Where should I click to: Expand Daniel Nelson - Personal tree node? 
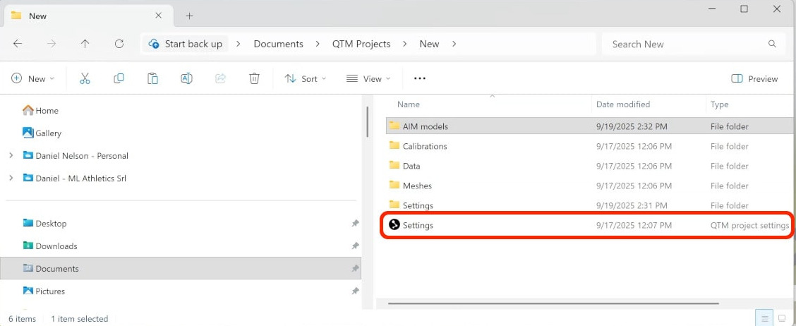(11, 156)
